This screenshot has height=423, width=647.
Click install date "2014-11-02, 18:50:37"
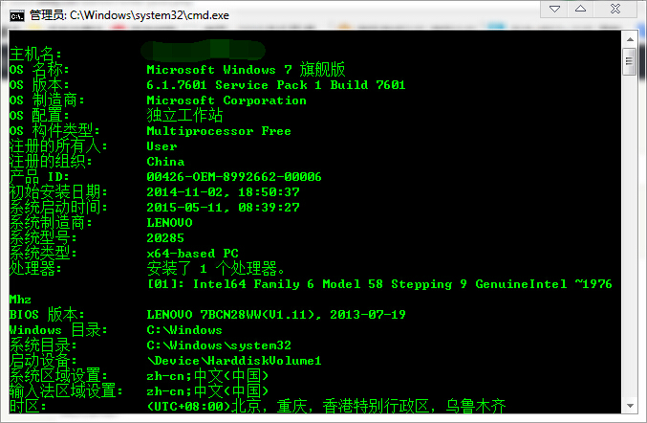pyautogui.click(x=223, y=192)
